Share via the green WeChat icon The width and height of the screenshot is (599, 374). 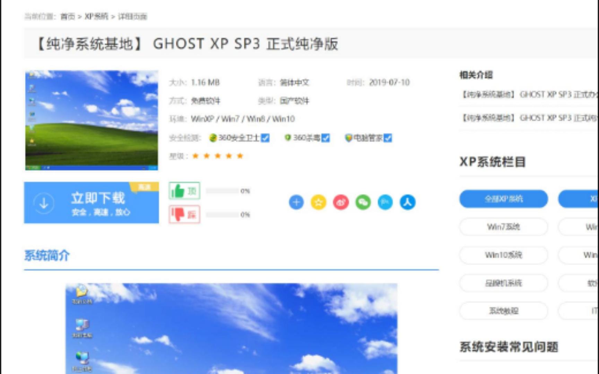point(363,202)
